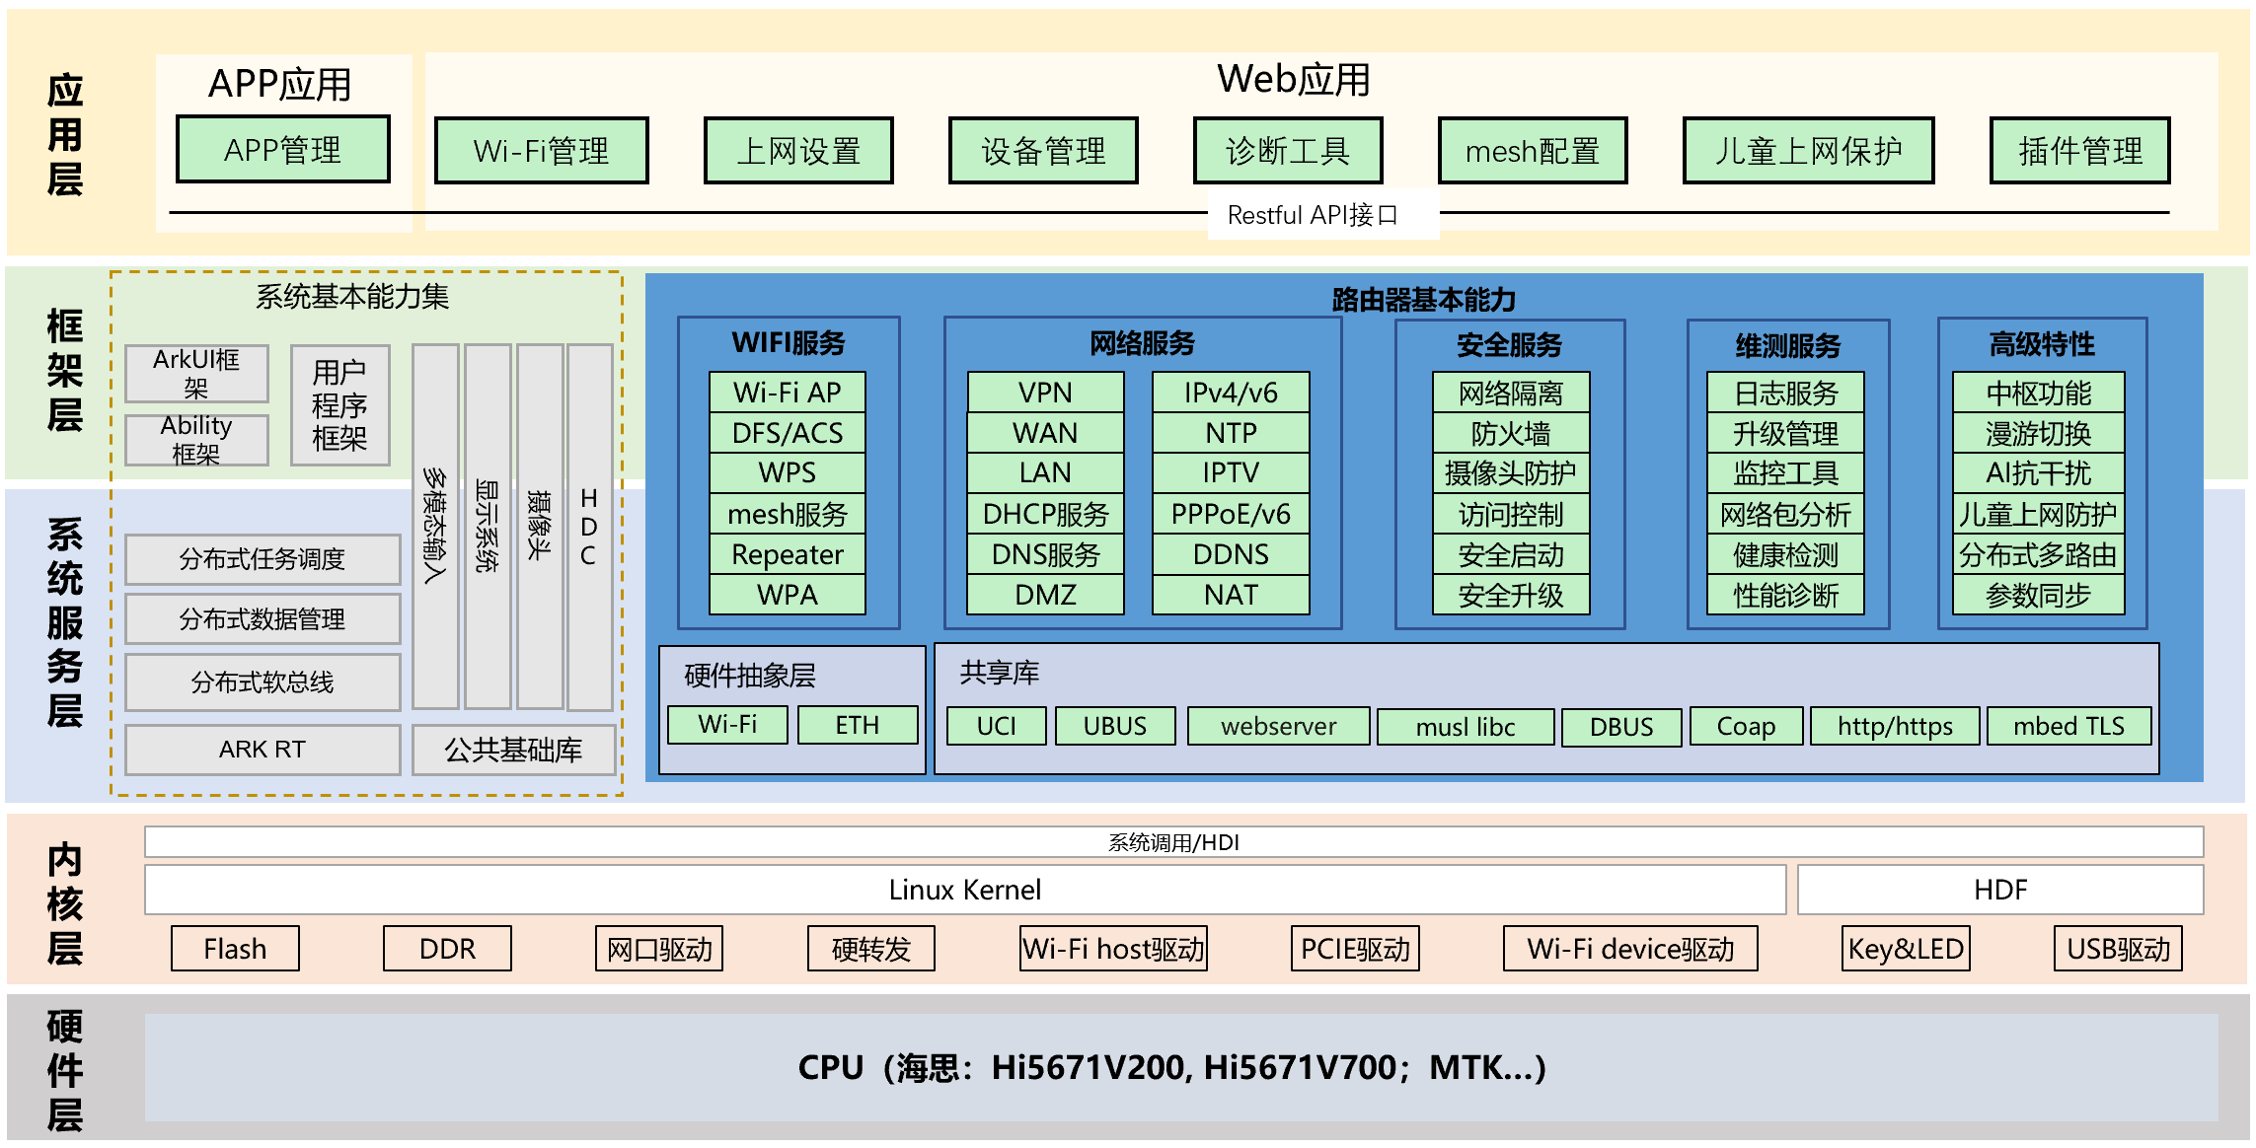Click the IPv4/v6 cell
This screenshot has height=1148, width=2256.
click(1231, 393)
